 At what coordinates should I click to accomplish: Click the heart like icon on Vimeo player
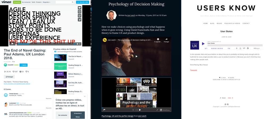(x=79, y=8)
